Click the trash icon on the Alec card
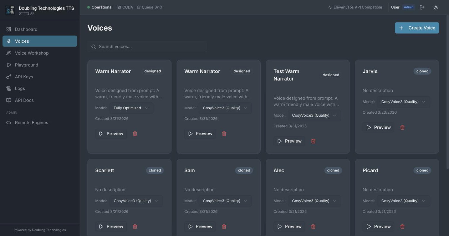449x236 pixels. tap(313, 226)
